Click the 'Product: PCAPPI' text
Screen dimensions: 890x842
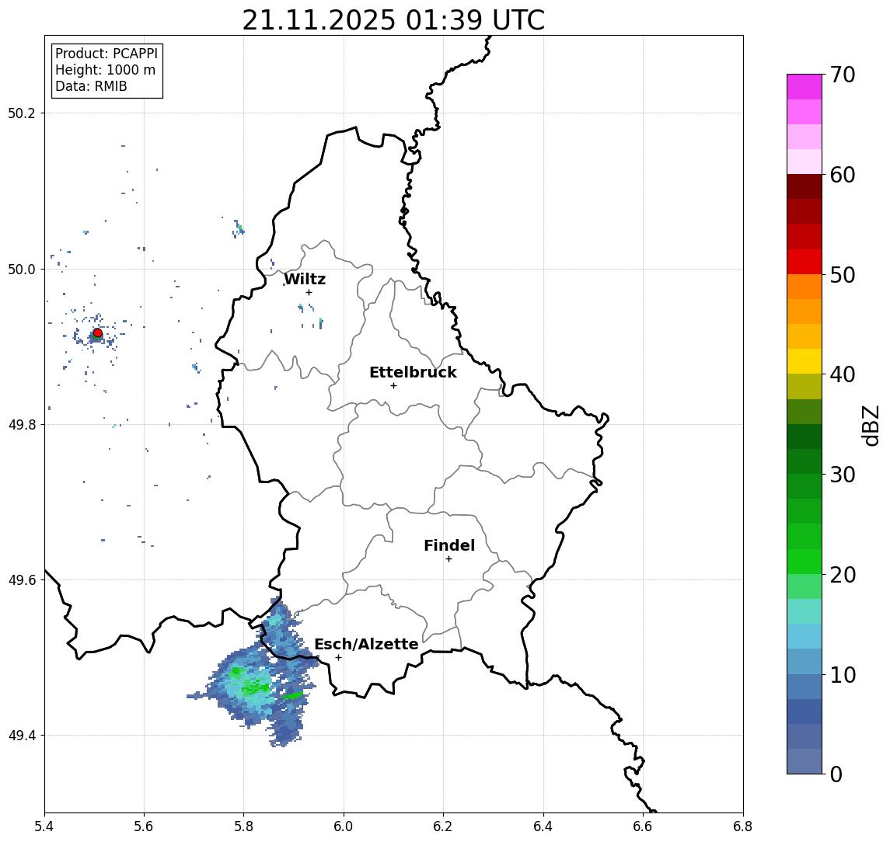coord(106,54)
